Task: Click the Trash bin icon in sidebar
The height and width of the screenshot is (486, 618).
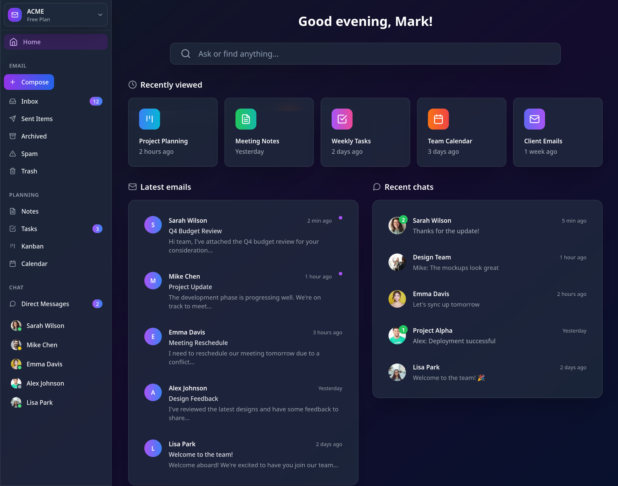Action: tap(12, 171)
